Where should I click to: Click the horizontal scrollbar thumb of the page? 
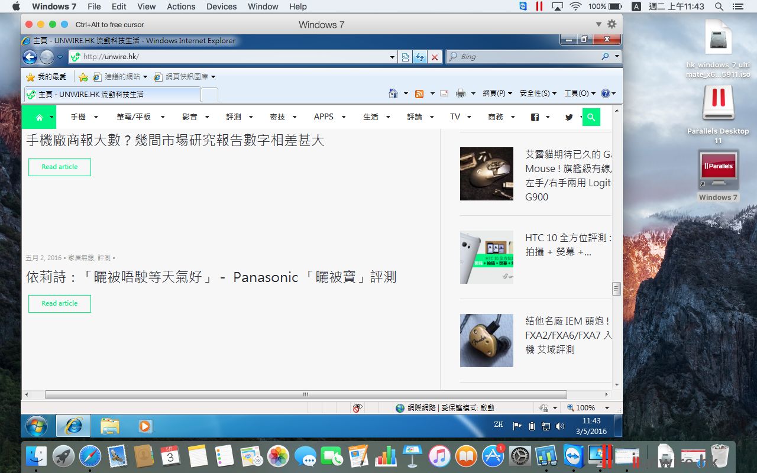pos(306,394)
